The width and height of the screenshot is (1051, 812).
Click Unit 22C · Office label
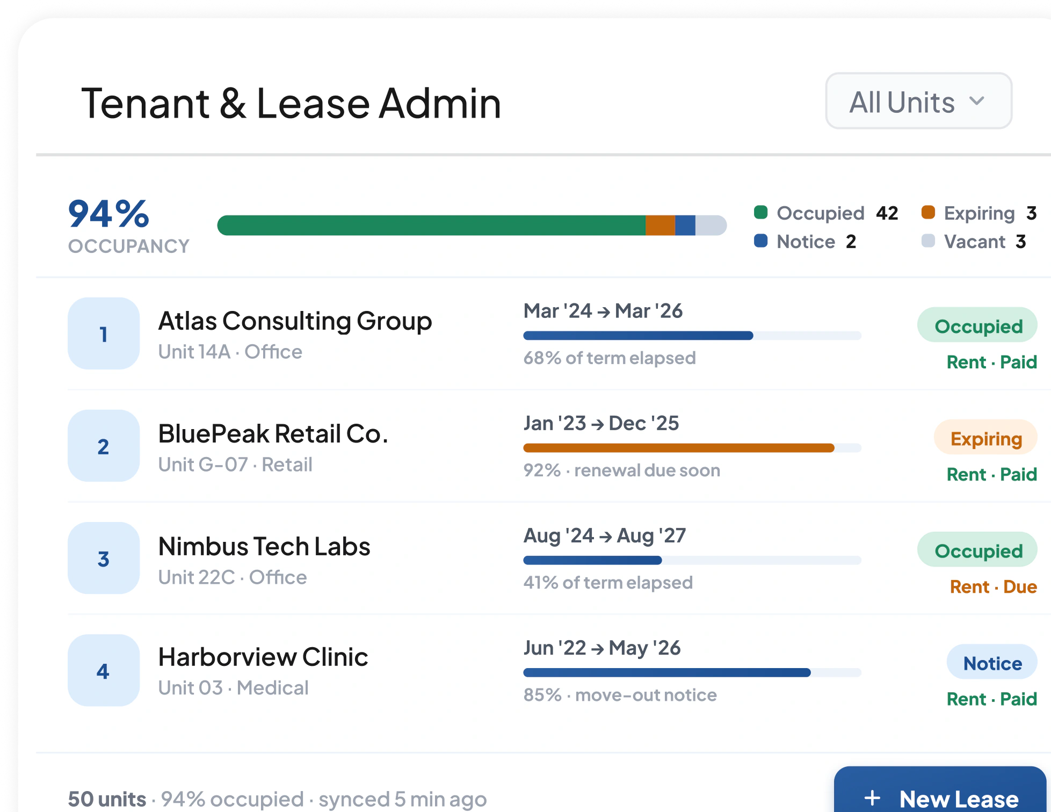pyautogui.click(x=233, y=577)
